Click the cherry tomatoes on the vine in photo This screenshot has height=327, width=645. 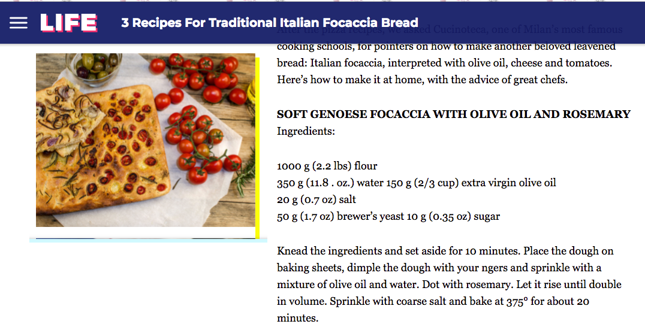[x=200, y=144]
